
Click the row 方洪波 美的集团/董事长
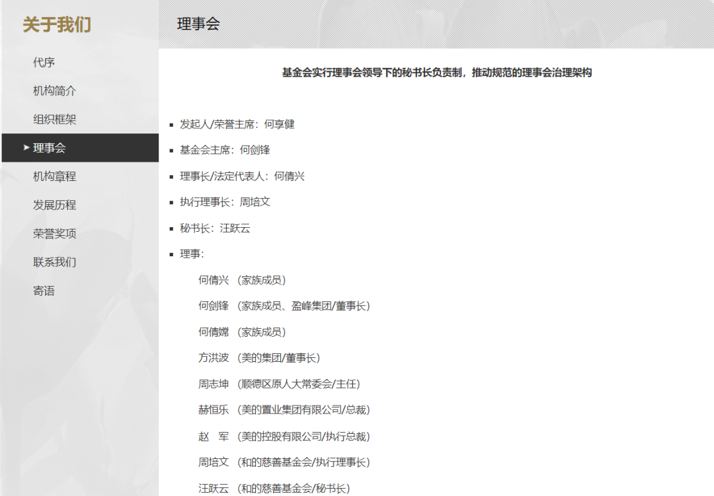coord(260,358)
